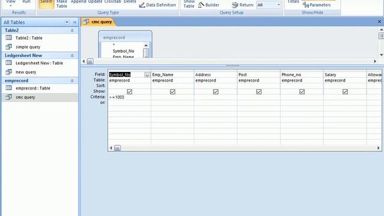Viewport: 384px width, 216px height.
Task: Choose the Crosstab query type
Action: pos(113,2)
